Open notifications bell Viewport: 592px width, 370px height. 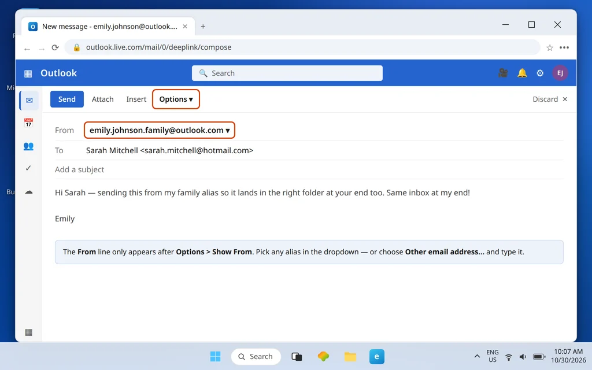pyautogui.click(x=522, y=73)
